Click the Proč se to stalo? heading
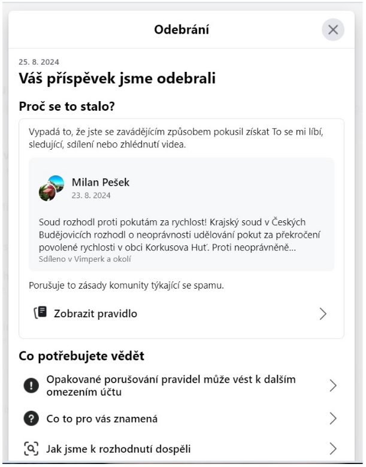The image size is (366, 467). click(x=66, y=106)
